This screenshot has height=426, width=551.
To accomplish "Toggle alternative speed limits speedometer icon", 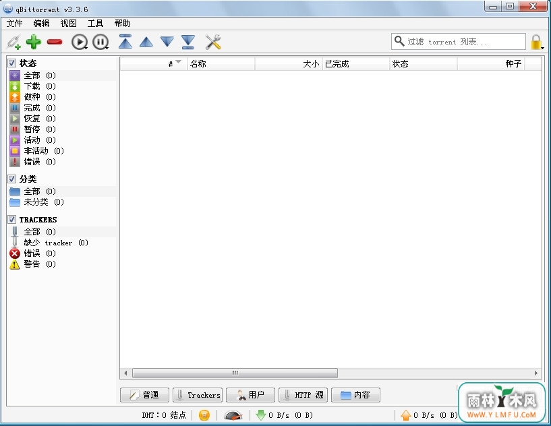I will 233,415.
